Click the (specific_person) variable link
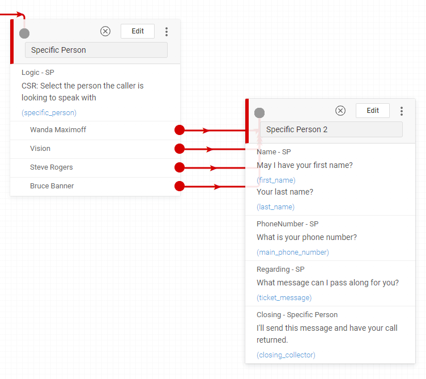This screenshot has height=379, width=426. pyautogui.click(x=49, y=113)
